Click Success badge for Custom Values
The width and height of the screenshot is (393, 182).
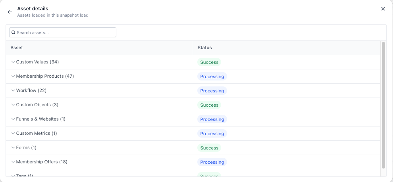pos(209,62)
